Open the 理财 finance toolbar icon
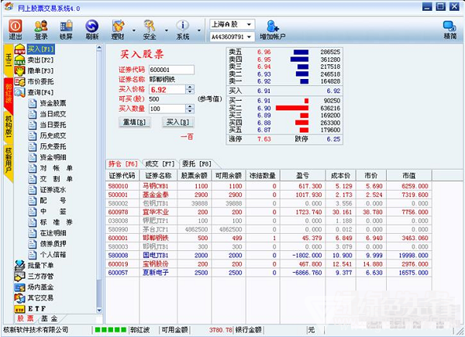Screen dimensions: 465x337 coord(118,29)
